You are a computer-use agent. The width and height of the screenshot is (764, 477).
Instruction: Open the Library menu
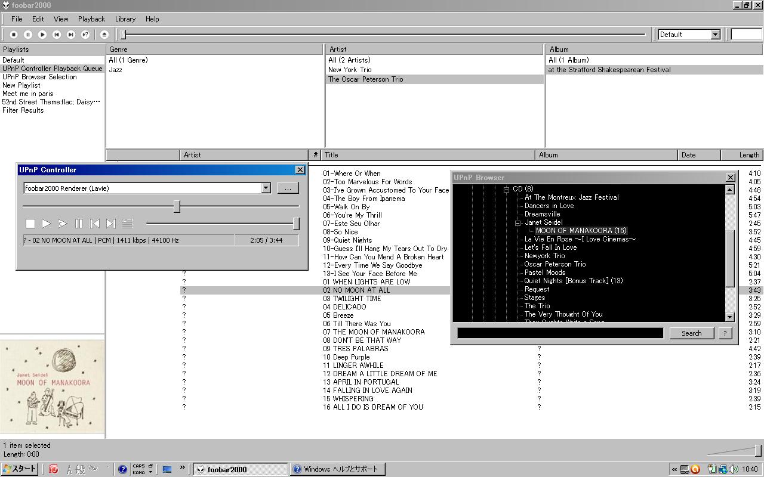click(125, 19)
